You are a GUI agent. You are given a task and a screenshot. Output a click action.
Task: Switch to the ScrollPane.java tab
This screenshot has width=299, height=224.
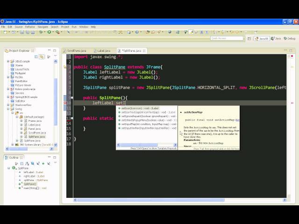pos(75,51)
